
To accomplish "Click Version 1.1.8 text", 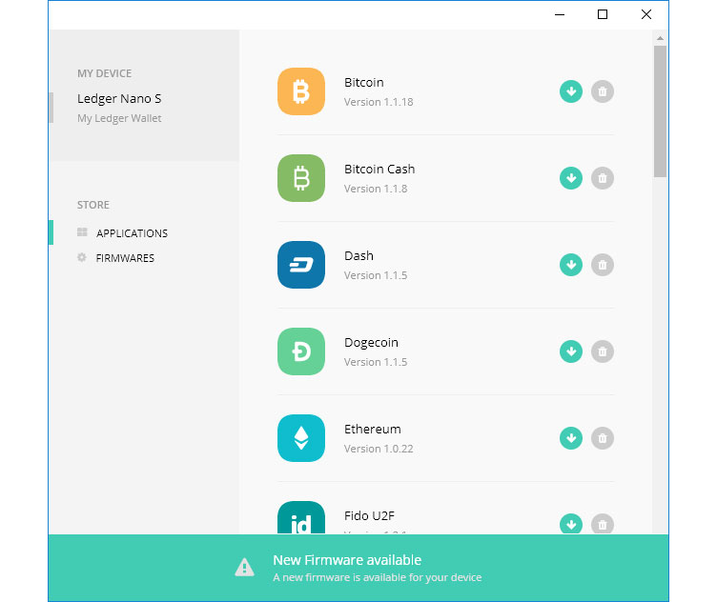I will click(376, 189).
